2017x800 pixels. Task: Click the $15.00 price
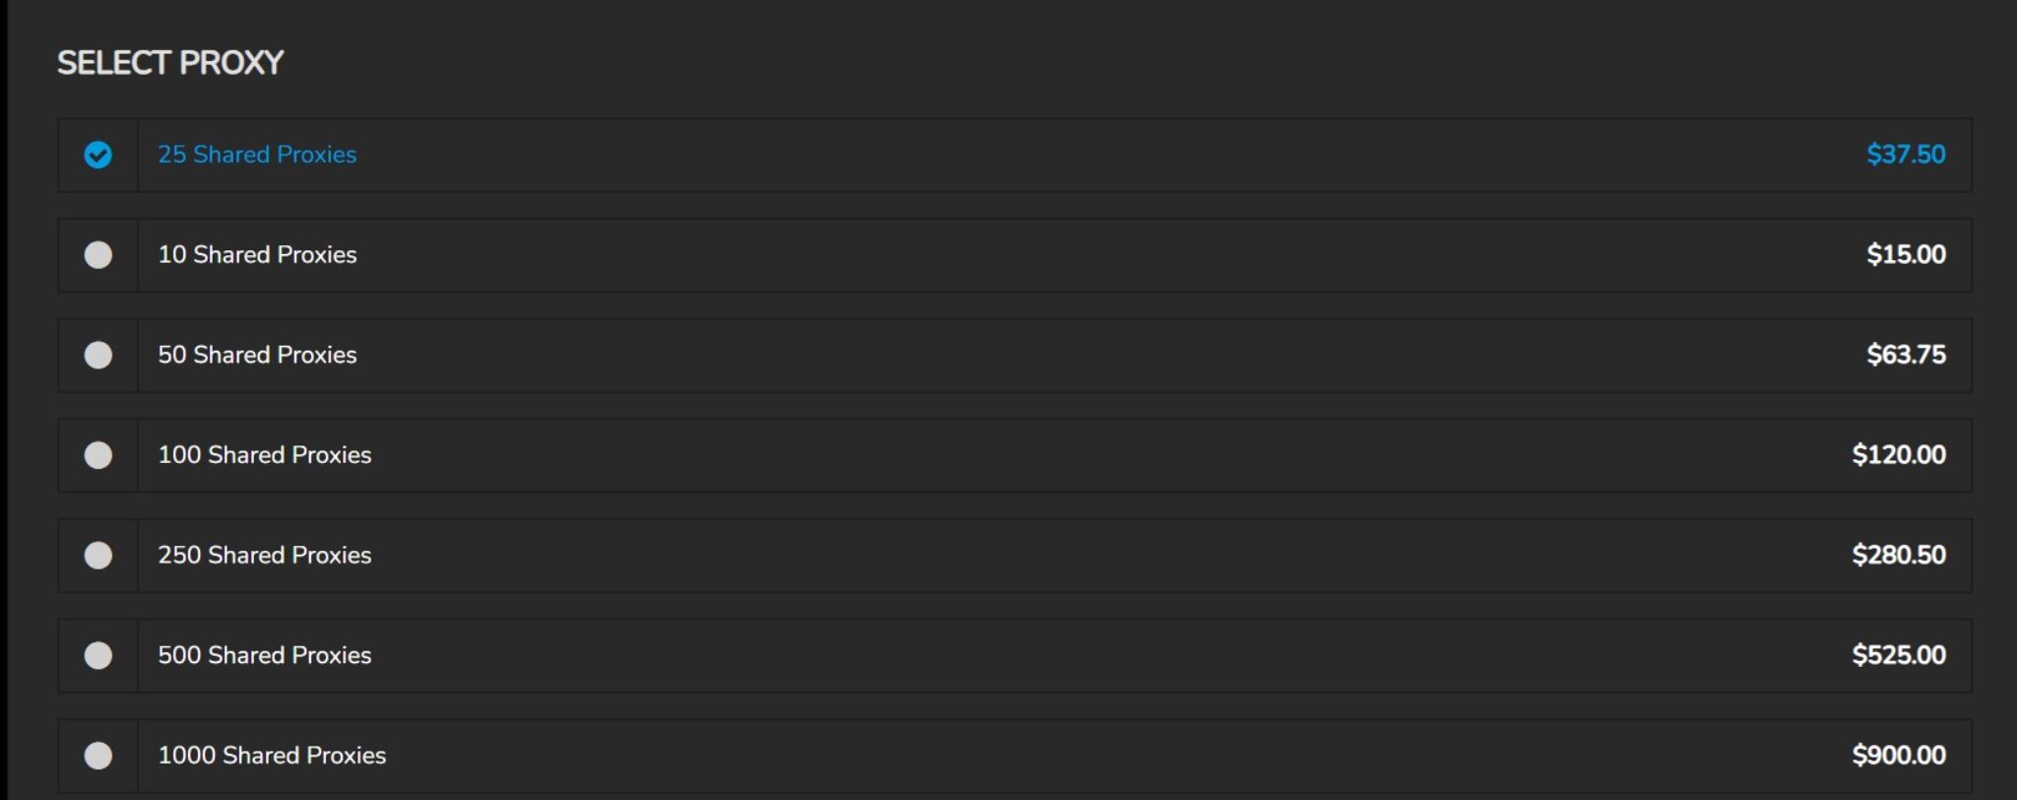(1905, 255)
